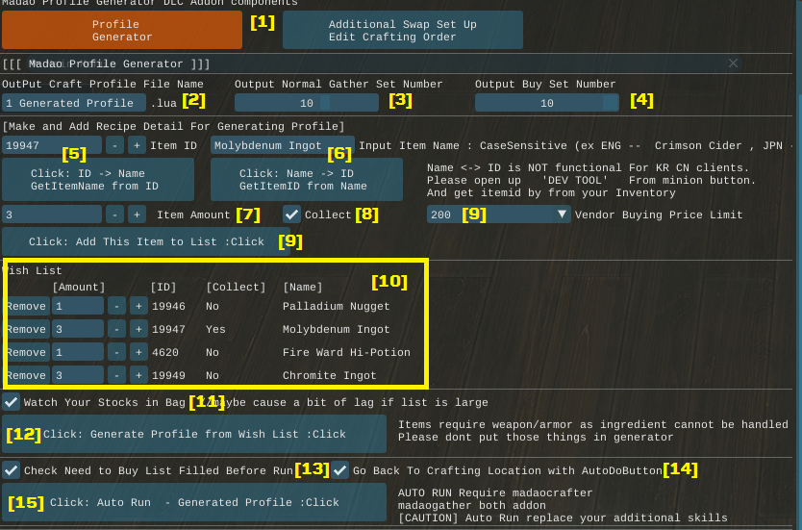Click the item name field Molybdenum Ingot
The height and width of the screenshot is (530, 802).
click(x=283, y=145)
